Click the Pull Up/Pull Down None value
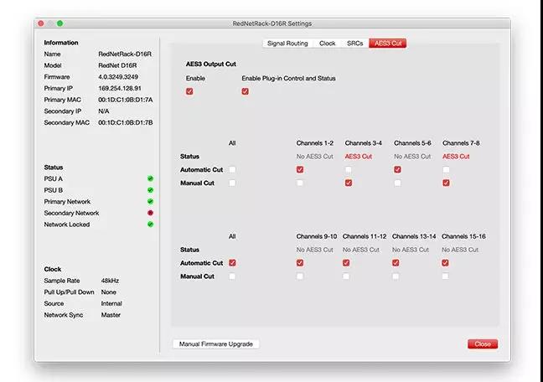The width and height of the screenshot is (543, 382). point(109,292)
